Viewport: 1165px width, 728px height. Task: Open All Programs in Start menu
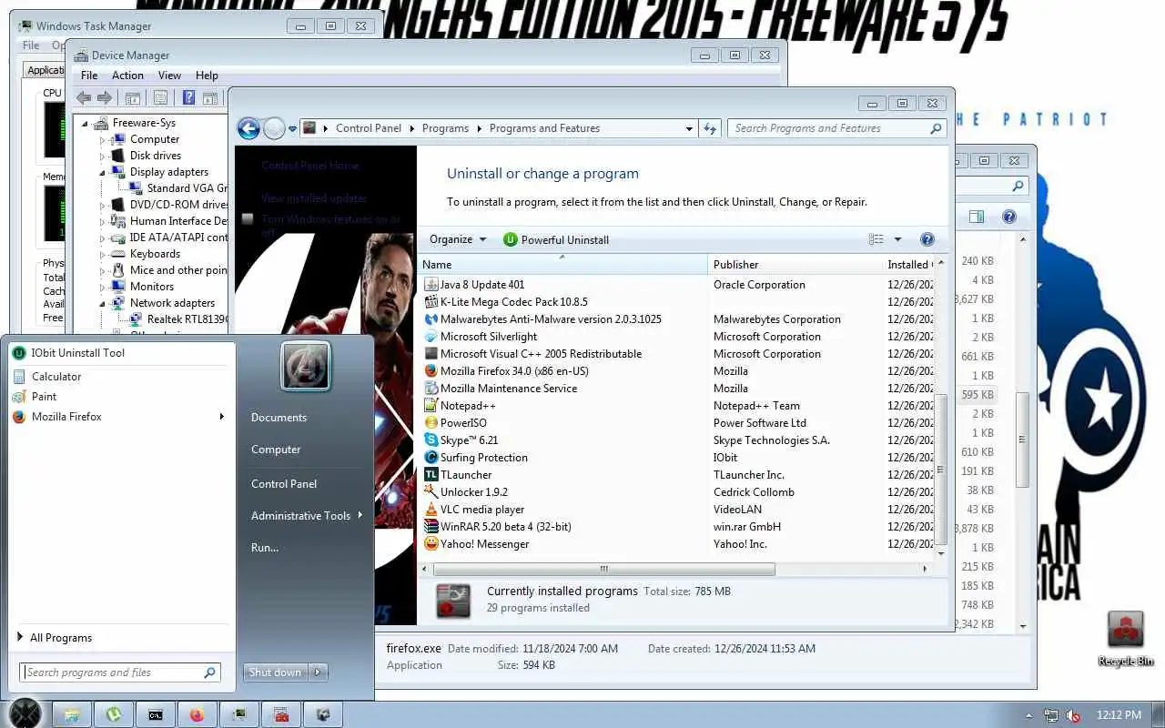(55, 638)
